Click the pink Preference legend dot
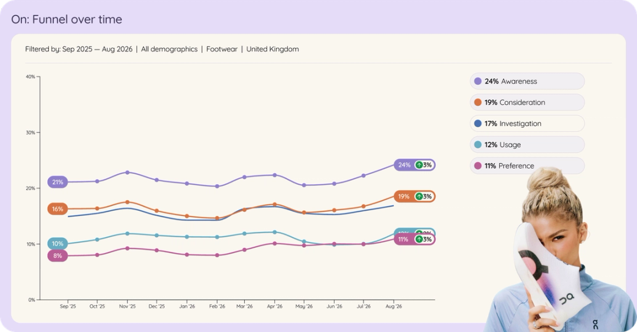The height and width of the screenshot is (332, 637). pos(478,165)
